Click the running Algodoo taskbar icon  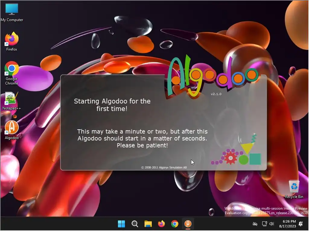[188, 224]
